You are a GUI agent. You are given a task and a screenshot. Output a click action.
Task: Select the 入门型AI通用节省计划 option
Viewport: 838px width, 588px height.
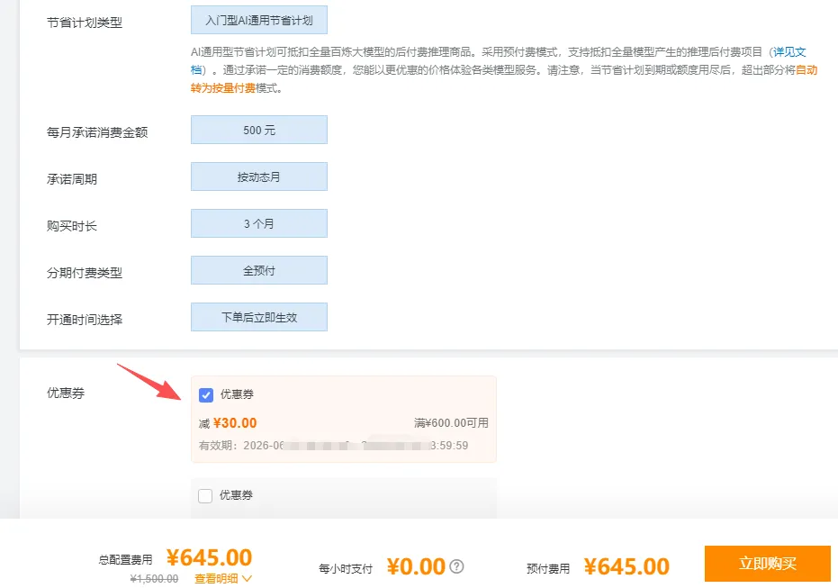[259, 21]
